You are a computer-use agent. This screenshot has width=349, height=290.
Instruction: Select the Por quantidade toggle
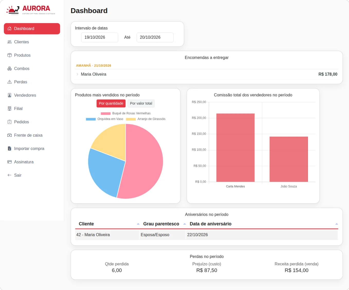(x=111, y=104)
